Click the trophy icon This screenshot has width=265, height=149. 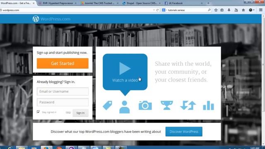tap(166, 106)
